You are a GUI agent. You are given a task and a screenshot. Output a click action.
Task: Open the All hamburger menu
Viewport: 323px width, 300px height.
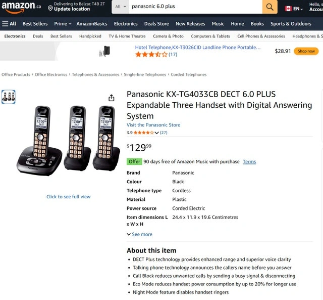point(9,24)
